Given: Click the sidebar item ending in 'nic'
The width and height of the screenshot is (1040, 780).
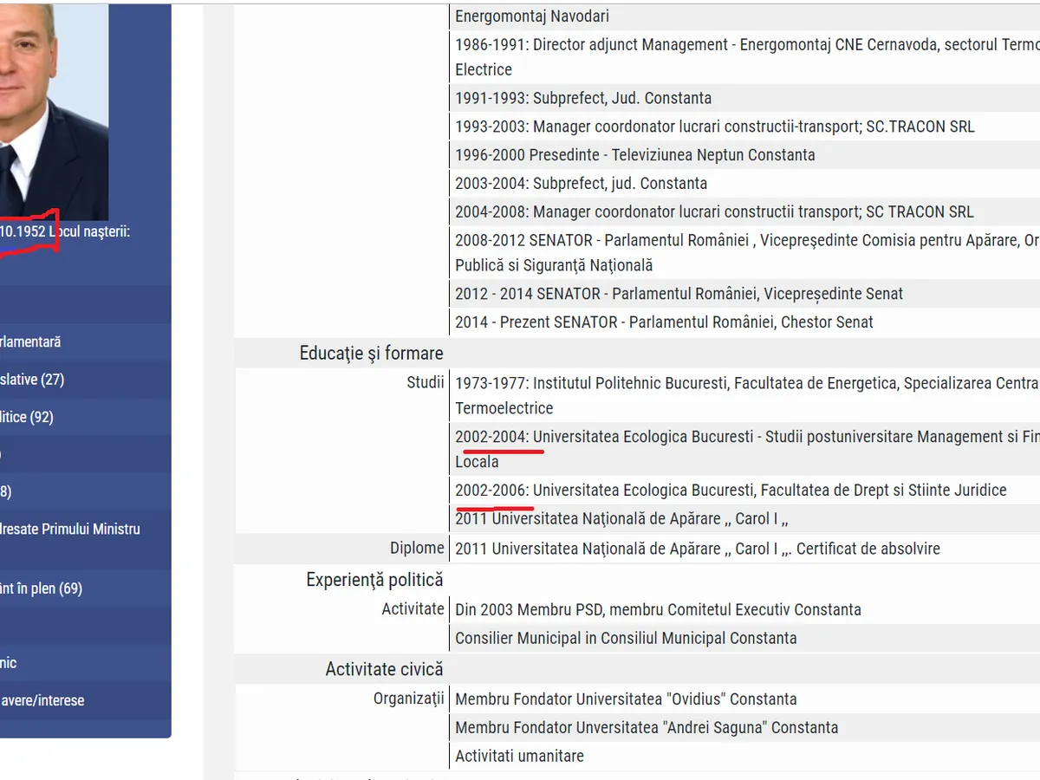Looking at the screenshot, I should click(9, 663).
